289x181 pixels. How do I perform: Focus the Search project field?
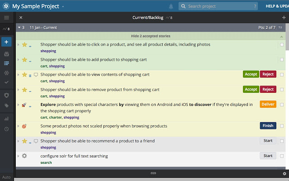click(218, 6)
